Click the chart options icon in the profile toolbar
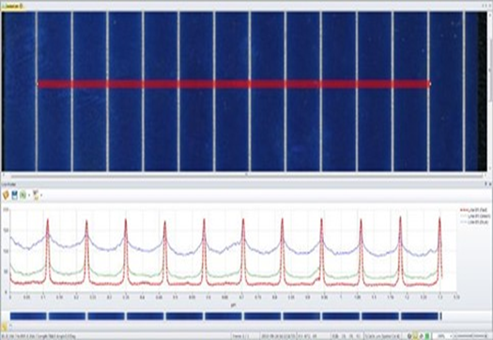Viewport: 493px width, 340px height. [x=36, y=195]
